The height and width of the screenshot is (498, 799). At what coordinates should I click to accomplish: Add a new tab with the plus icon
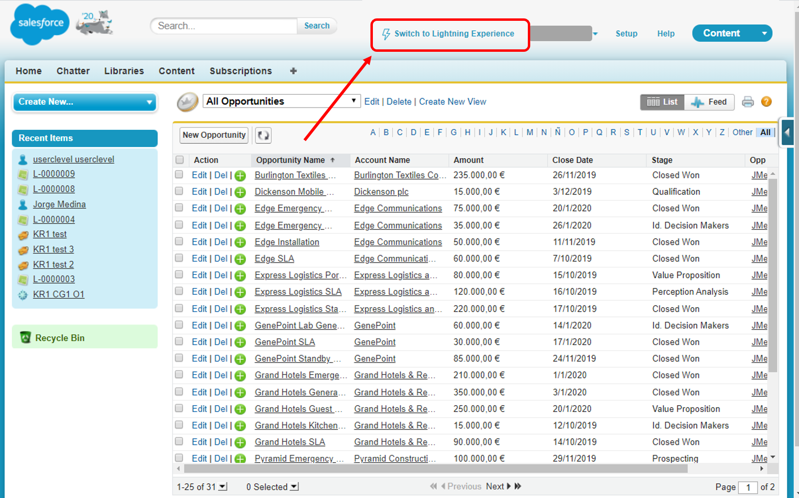pos(293,71)
